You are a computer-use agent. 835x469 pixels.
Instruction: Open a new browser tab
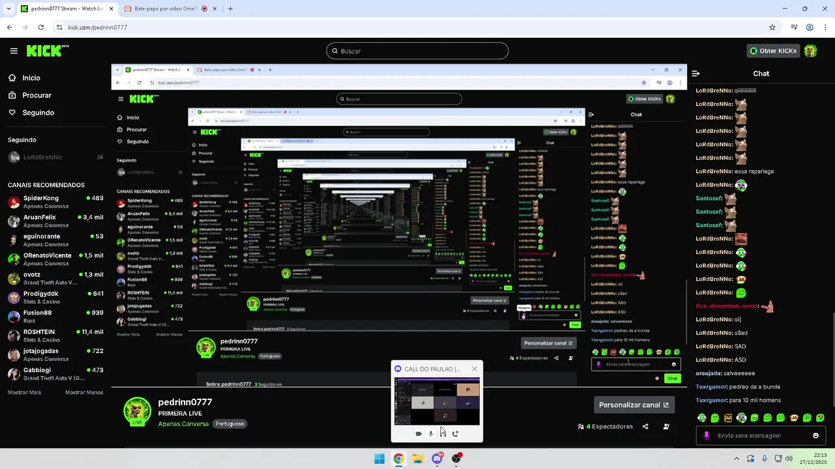pyautogui.click(x=230, y=9)
